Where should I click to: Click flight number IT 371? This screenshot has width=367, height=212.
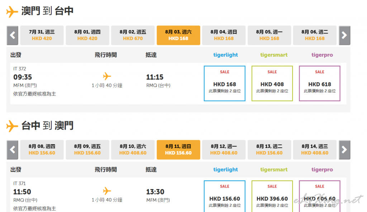coord(19,183)
